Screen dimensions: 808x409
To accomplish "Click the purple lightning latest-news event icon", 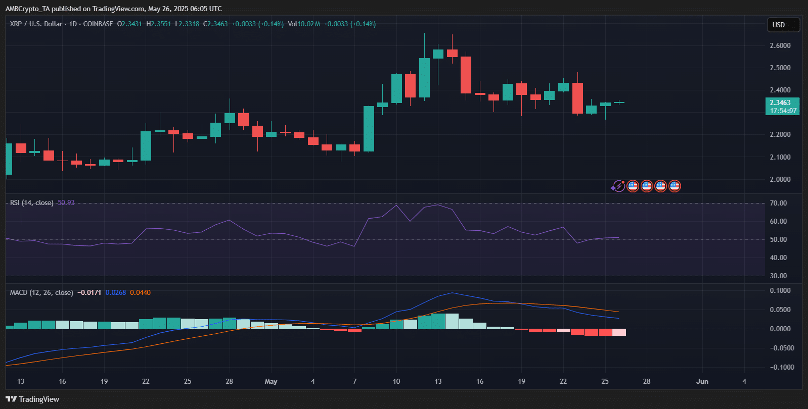I will 618,186.
